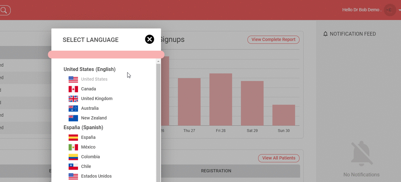Select the greyed United States option

coord(94,79)
